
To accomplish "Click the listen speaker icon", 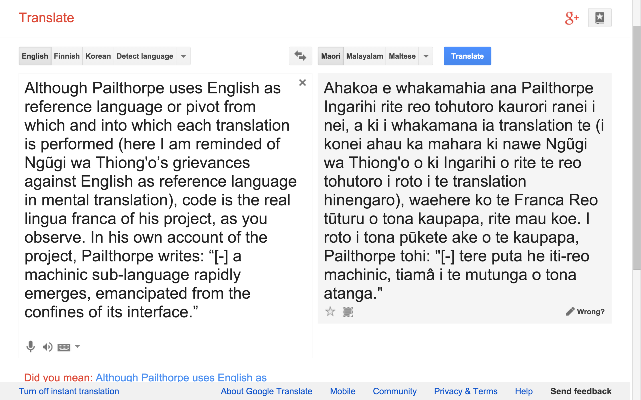I will pyautogui.click(x=47, y=347).
